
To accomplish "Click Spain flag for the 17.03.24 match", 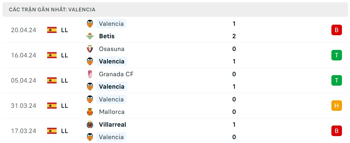I will tap(52, 131).
